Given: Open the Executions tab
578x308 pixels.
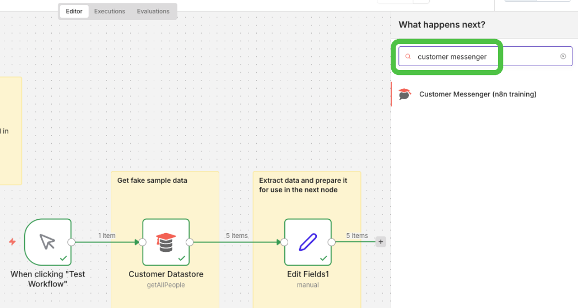Looking at the screenshot, I should click(110, 11).
